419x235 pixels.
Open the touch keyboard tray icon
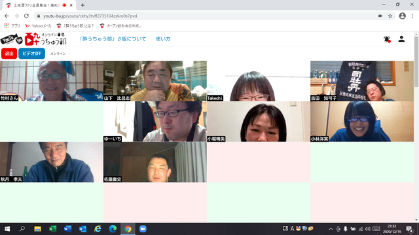tap(376, 229)
